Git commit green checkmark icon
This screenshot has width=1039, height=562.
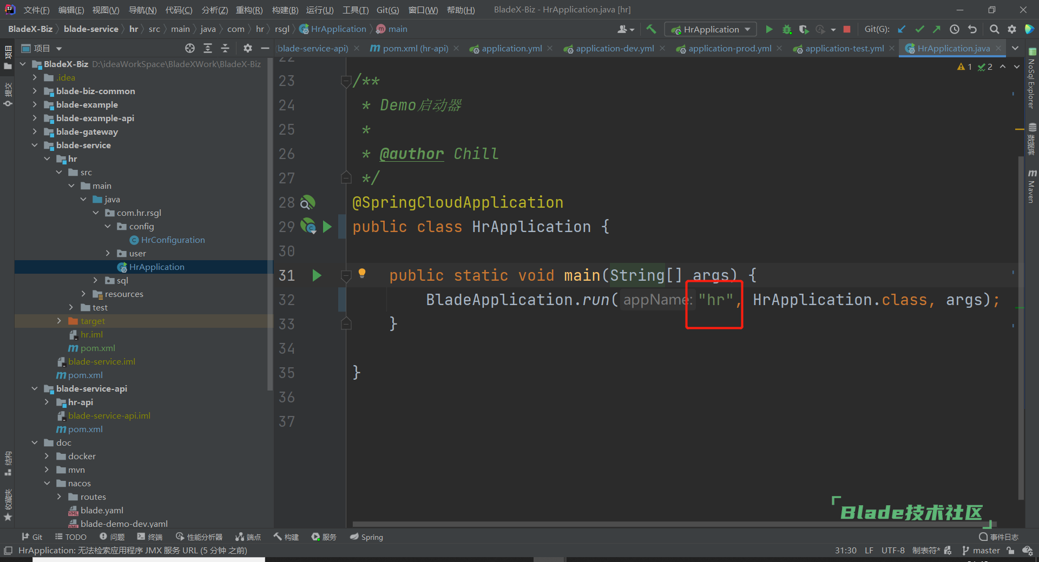pyautogui.click(x=919, y=29)
